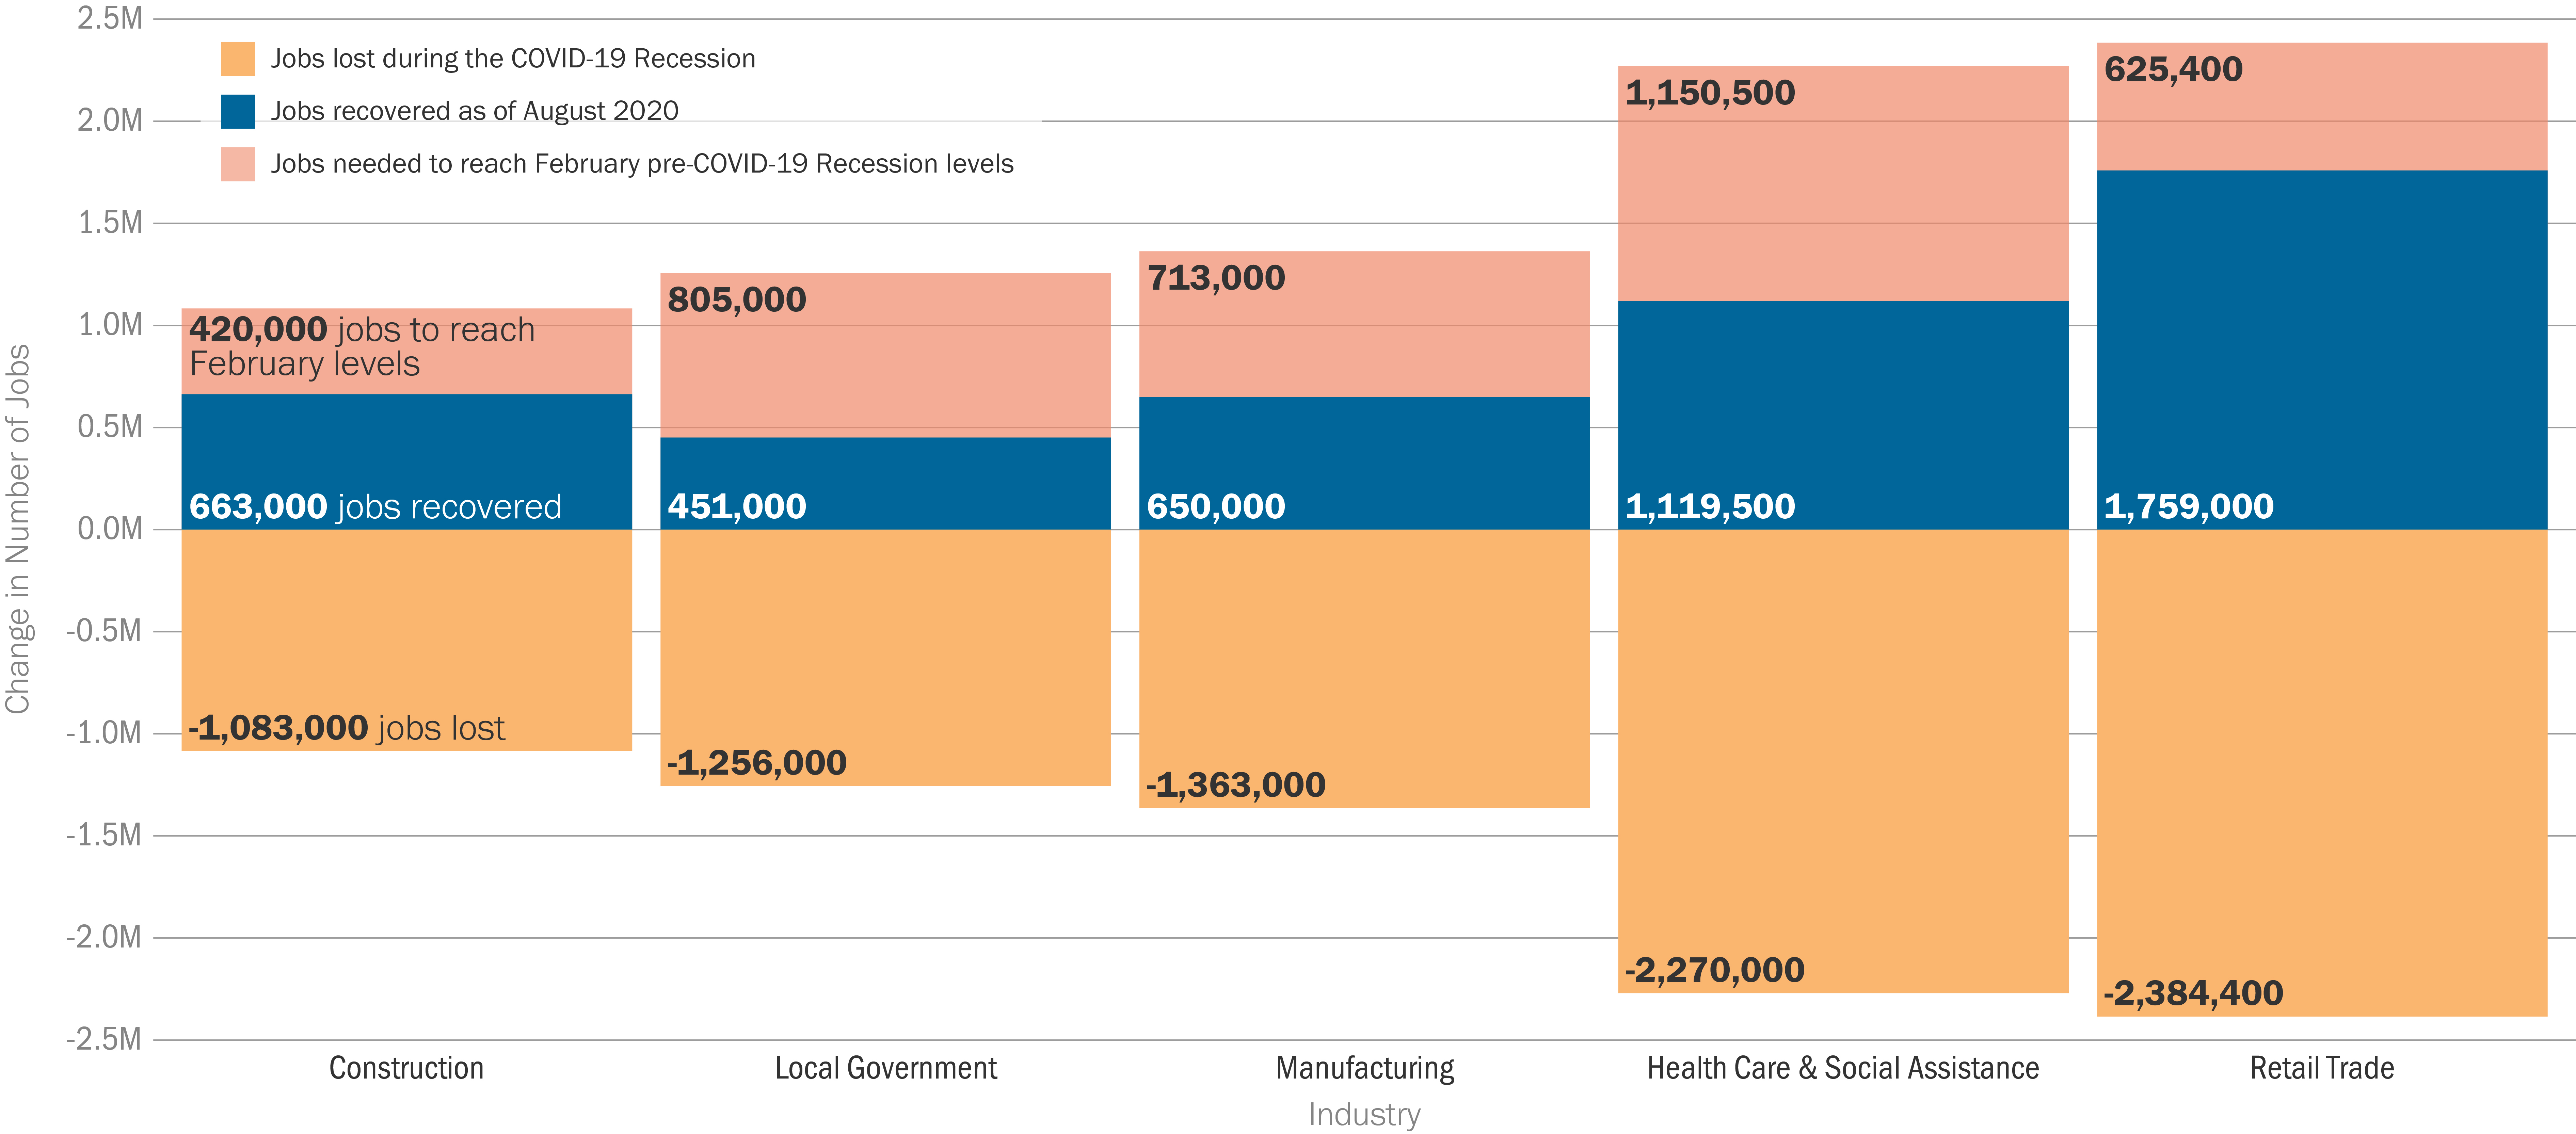Click the '805,000' Local Government label

[x=737, y=300]
